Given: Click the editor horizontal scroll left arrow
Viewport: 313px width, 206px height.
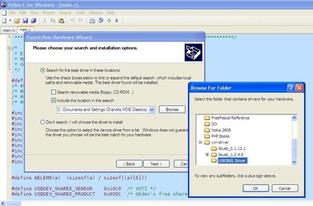Looking at the screenshot, I should point(3,204).
